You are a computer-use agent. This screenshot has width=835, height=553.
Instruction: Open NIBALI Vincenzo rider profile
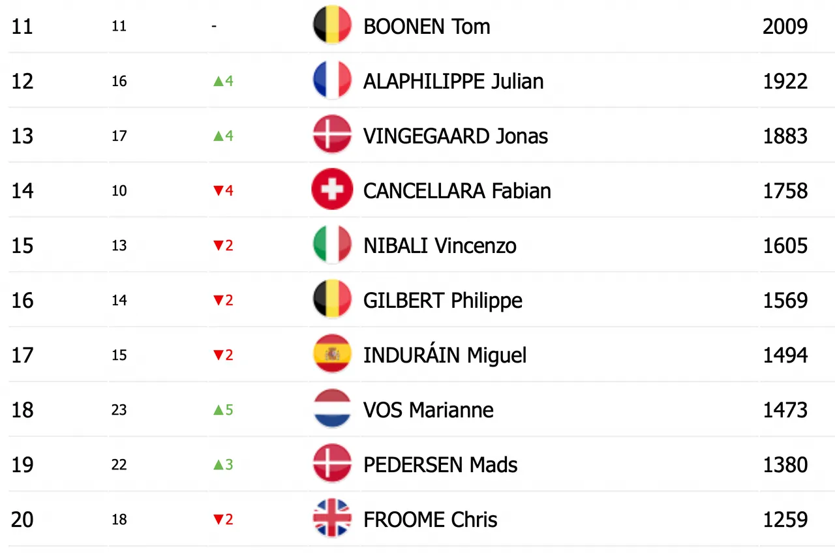point(440,246)
